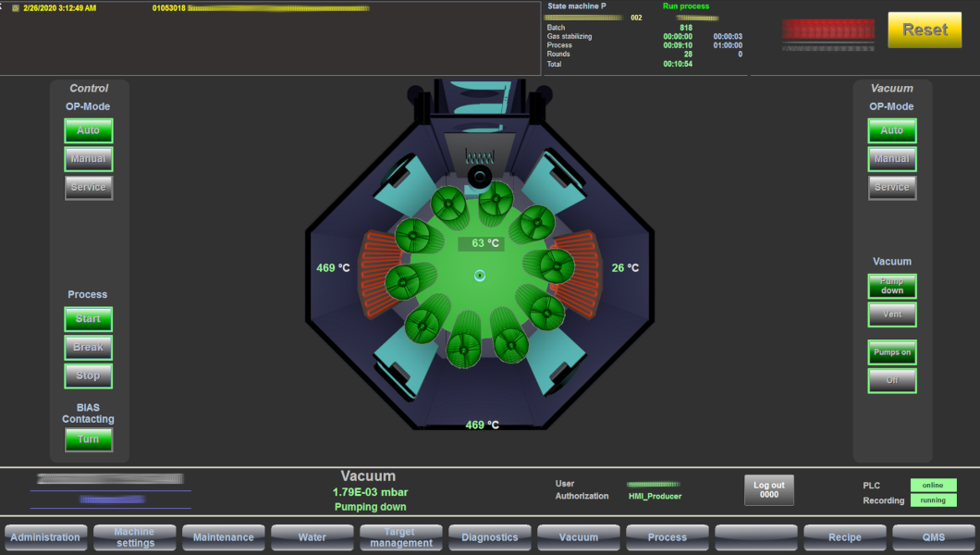Click the BIAS Contacting Turn button
980x555 pixels.
(x=89, y=439)
